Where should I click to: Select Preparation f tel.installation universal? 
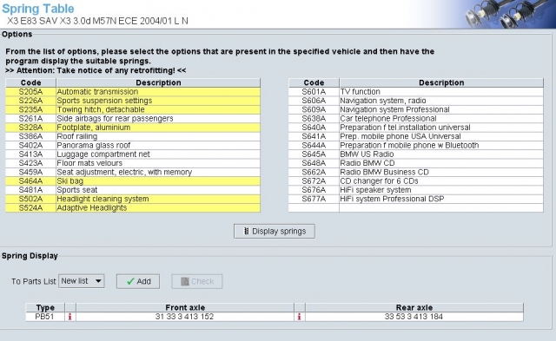[416, 128]
